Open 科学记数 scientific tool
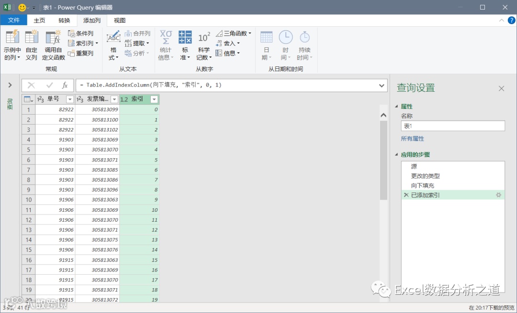 [204, 45]
